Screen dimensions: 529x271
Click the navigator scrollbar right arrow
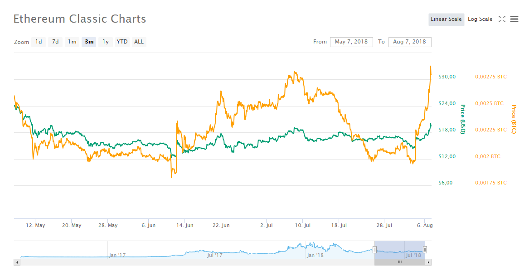428,262
